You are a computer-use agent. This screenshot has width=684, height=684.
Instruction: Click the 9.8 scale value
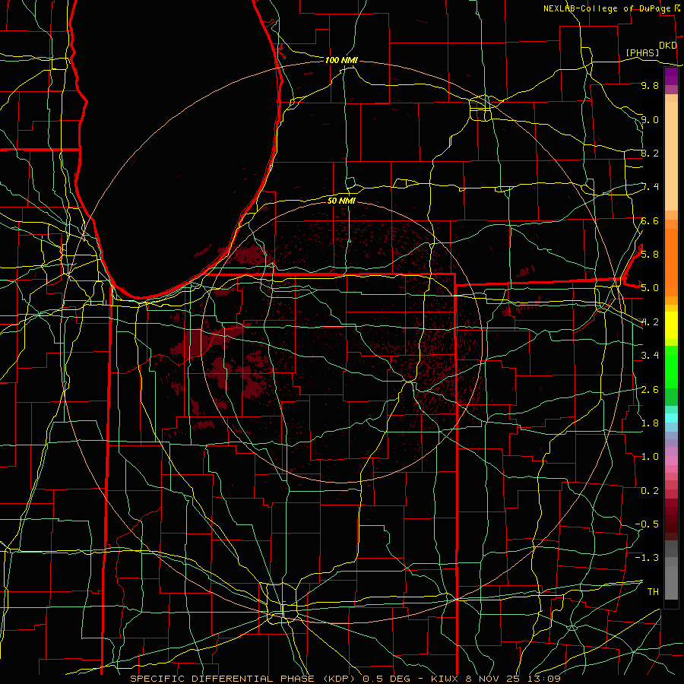650,85
